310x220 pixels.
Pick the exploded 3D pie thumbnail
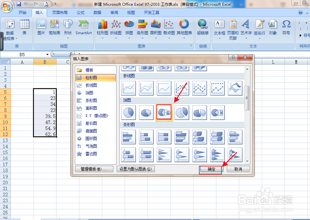point(200,113)
